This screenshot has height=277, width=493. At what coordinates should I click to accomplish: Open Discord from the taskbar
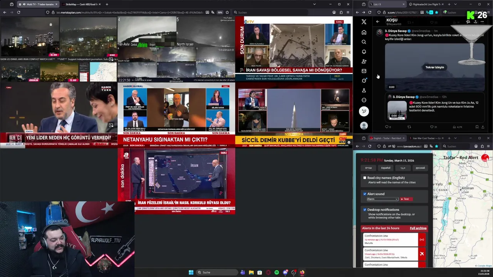pos(285,272)
